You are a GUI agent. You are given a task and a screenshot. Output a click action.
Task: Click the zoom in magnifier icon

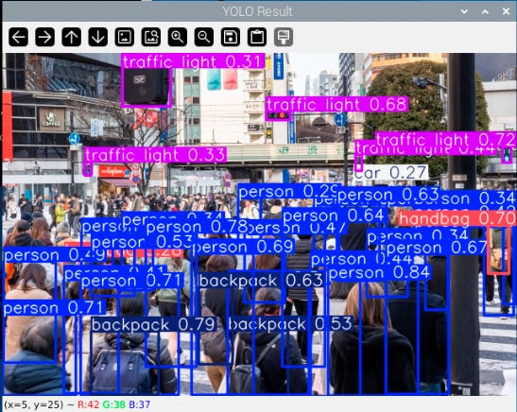click(178, 37)
